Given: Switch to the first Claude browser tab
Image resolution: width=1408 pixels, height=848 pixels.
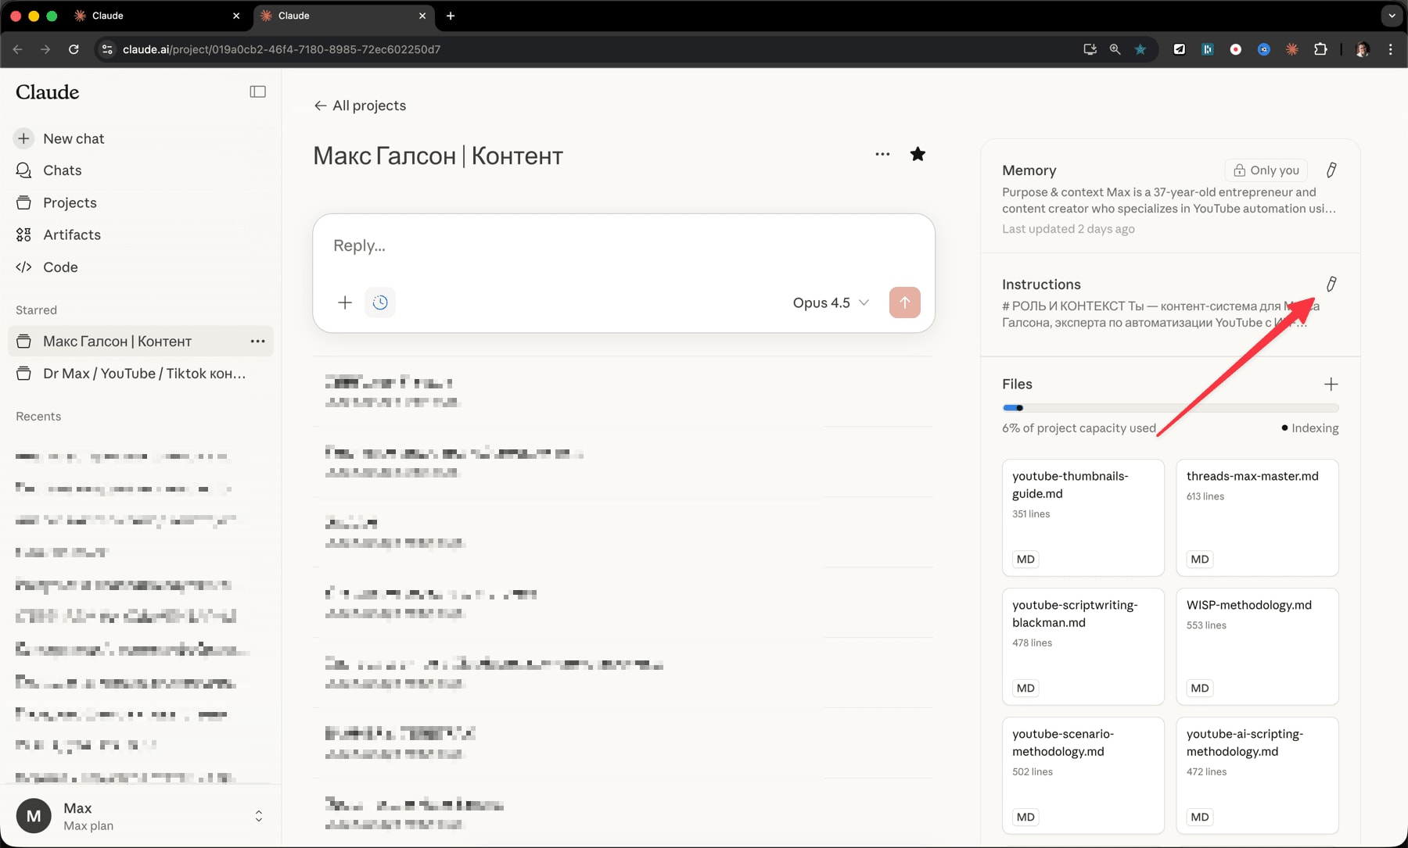Looking at the screenshot, I should 156,16.
